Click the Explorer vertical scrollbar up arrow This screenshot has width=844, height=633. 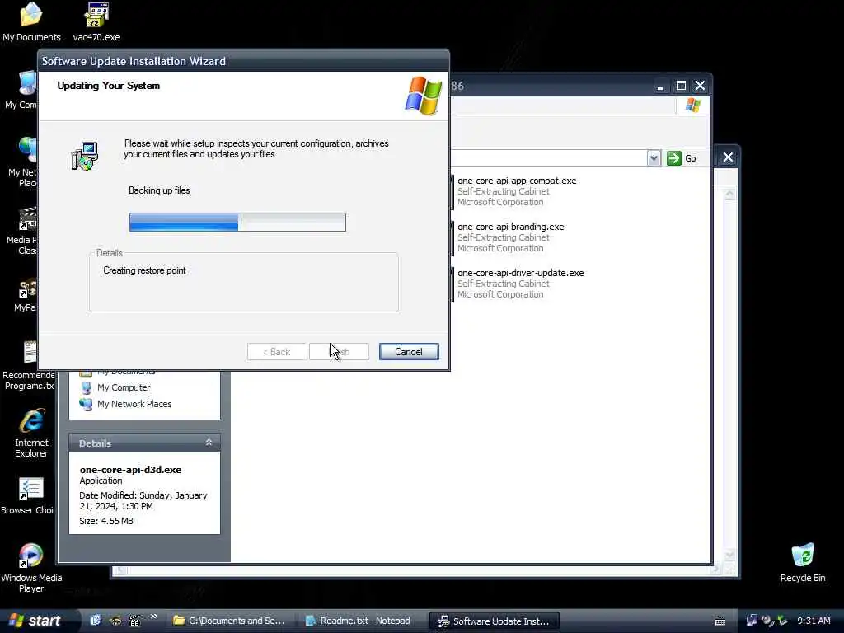click(729, 194)
